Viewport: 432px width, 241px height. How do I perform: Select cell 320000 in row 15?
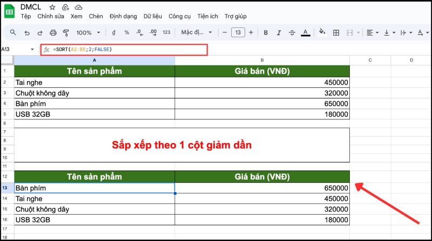point(262,209)
